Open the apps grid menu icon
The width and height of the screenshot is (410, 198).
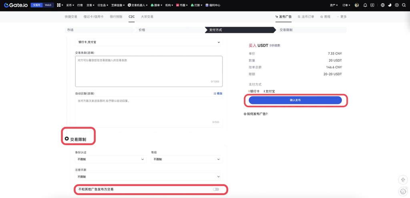59,5
